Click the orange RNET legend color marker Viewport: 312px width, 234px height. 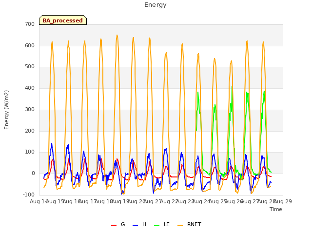pos(180,225)
